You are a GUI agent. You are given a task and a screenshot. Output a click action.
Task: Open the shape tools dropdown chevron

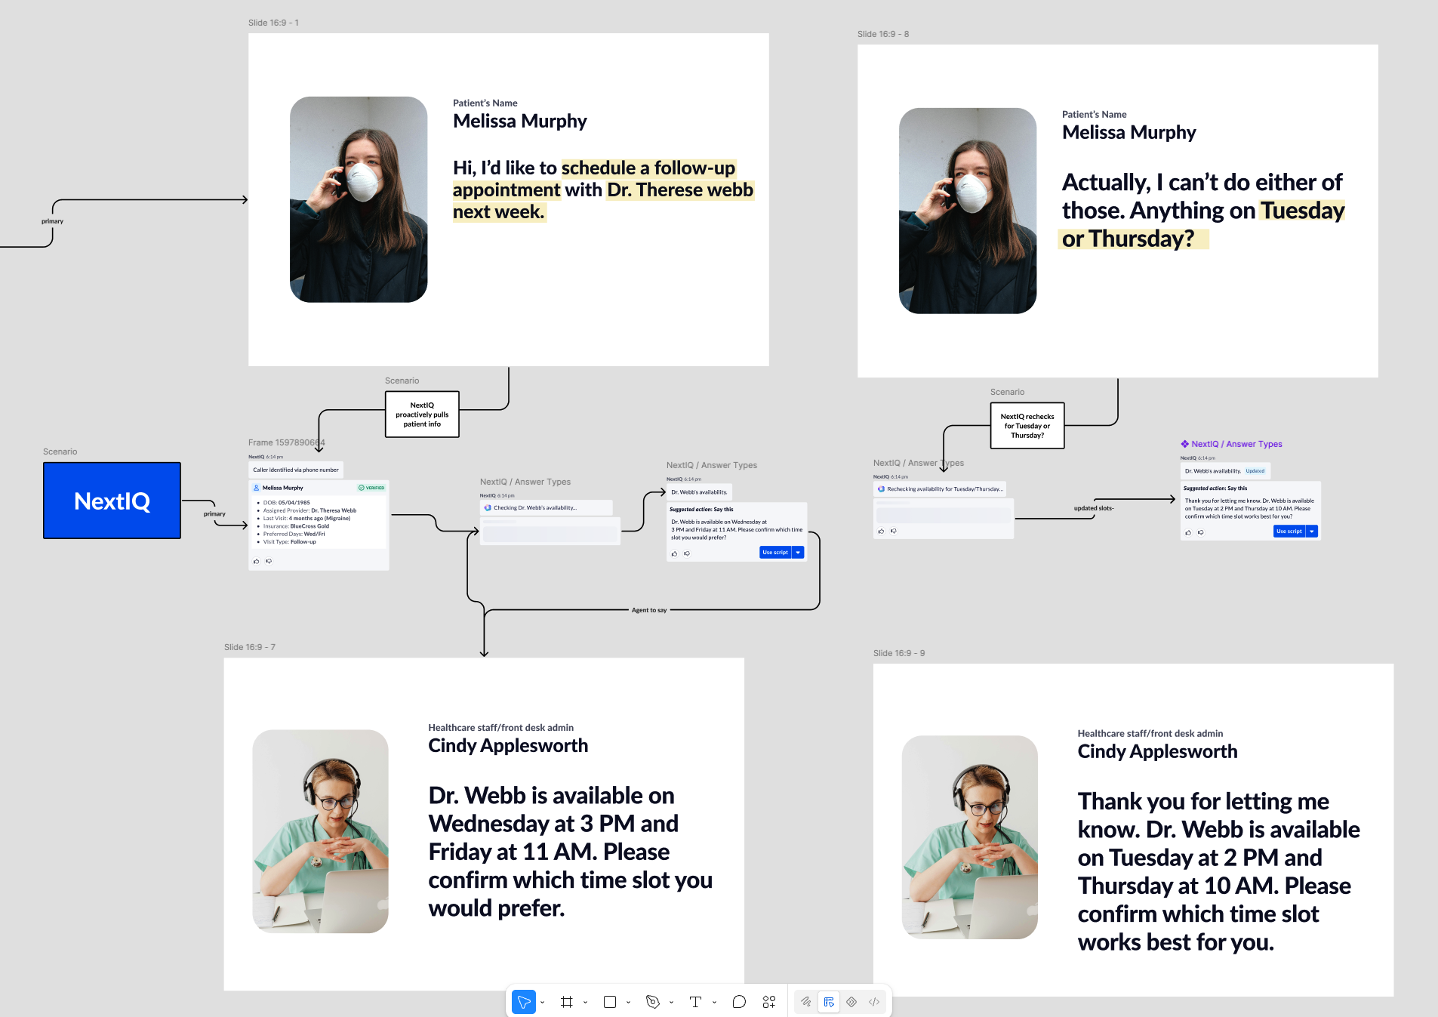click(x=628, y=1003)
